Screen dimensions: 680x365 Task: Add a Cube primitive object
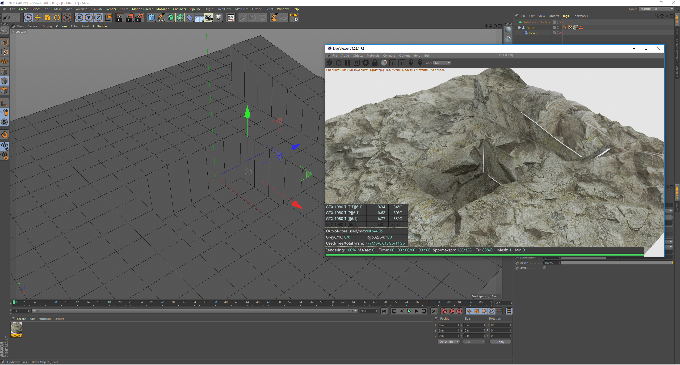151,18
